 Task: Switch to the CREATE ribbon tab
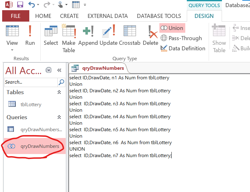pos(69,16)
